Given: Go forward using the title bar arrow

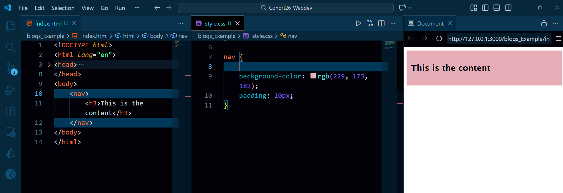Looking at the screenshot, I should pos(169,8).
